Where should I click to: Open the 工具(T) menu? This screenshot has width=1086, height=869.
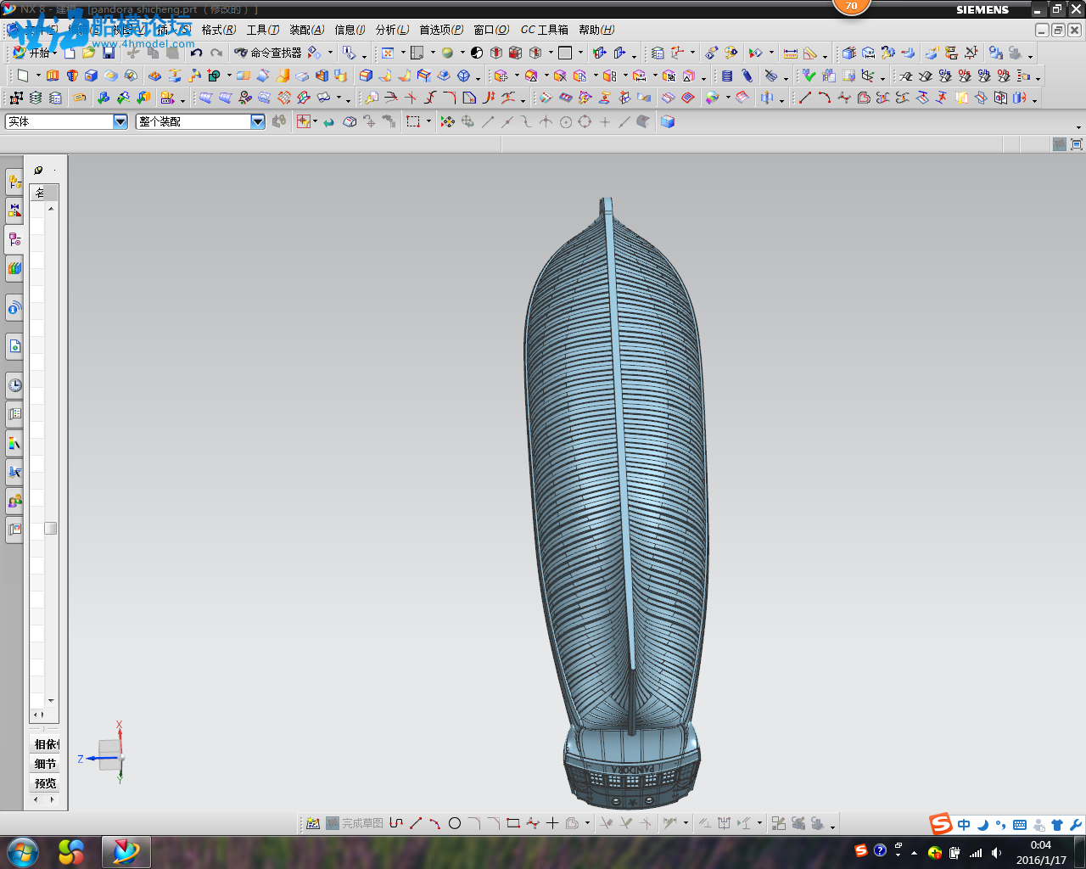(x=263, y=30)
